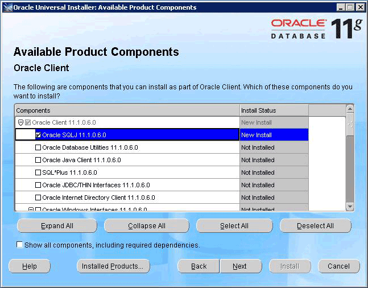
Task: Click the Deselect All button
Action: point(315,226)
